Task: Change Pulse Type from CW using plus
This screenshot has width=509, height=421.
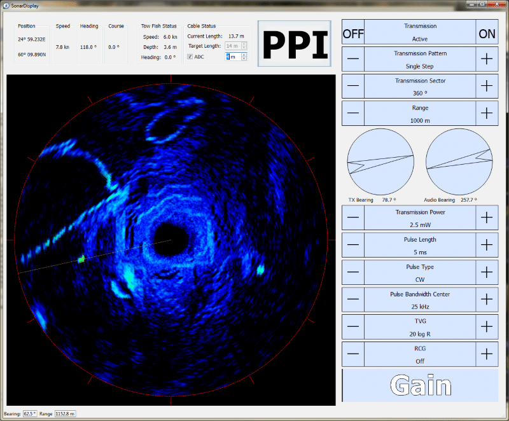Action: click(x=487, y=272)
